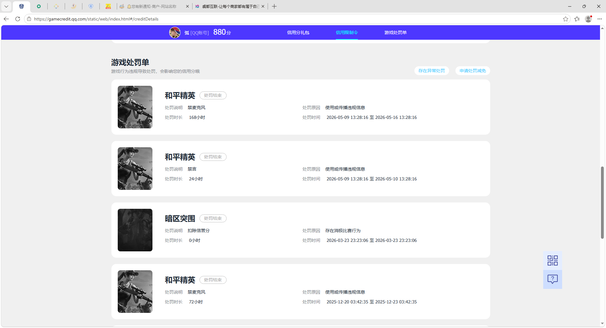Click the 游戏处罚单 section heading
The height and width of the screenshot is (328, 606).
(x=130, y=62)
